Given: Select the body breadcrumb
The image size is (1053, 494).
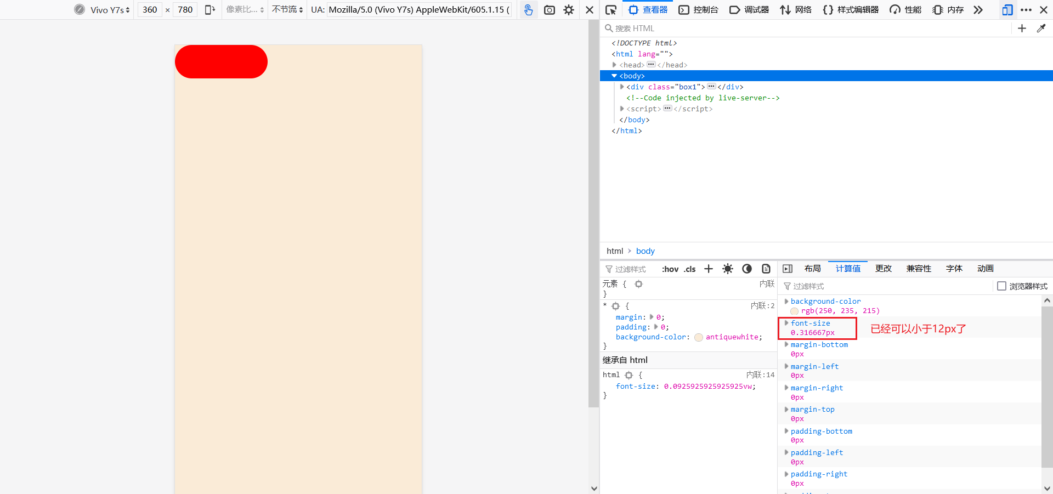Looking at the screenshot, I should coord(645,251).
